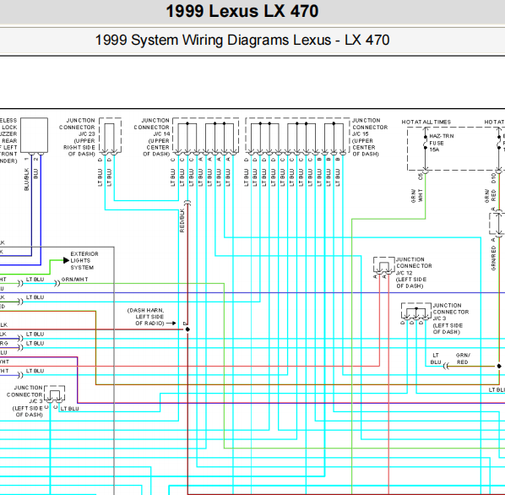505x495 pixels.
Task: Select the Junction Connector J/C 23 label
Action: pos(78,137)
